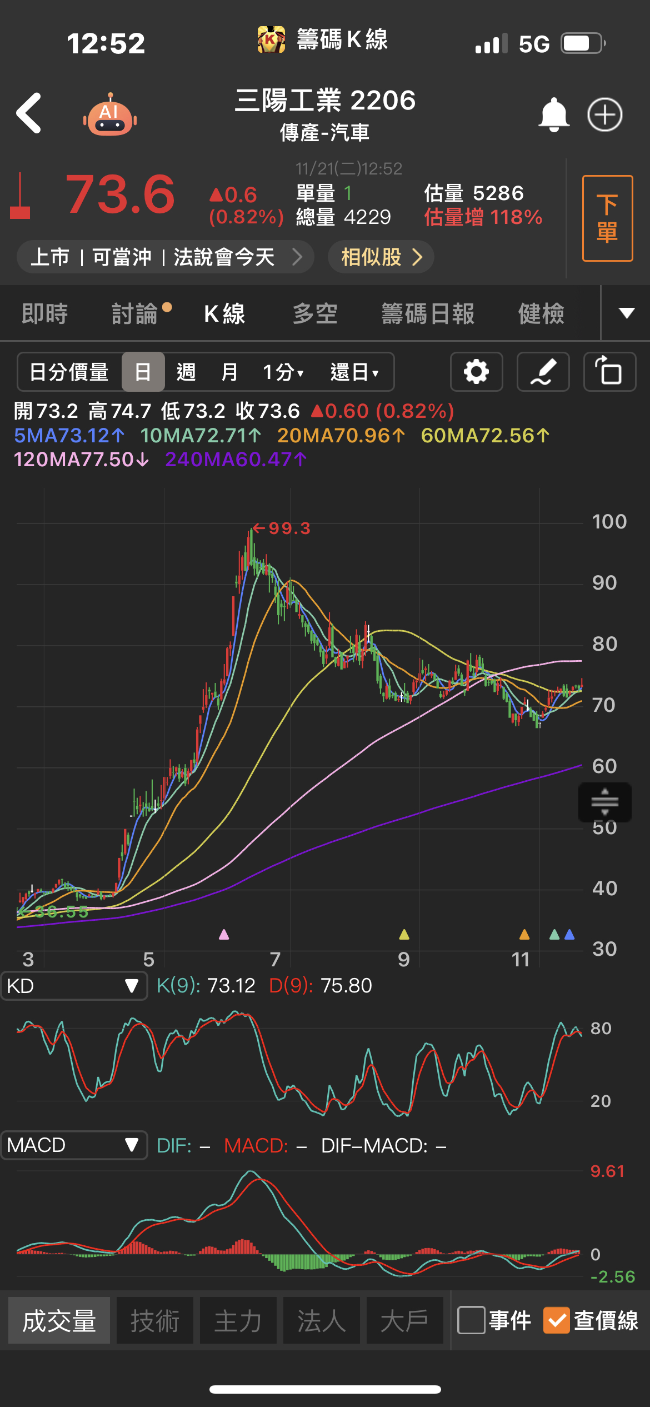Tap the blue triangle event marker
The width and height of the screenshot is (650, 1407).
569,934
